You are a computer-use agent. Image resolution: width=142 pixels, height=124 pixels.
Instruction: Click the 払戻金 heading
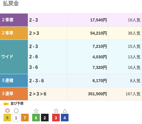11,4
